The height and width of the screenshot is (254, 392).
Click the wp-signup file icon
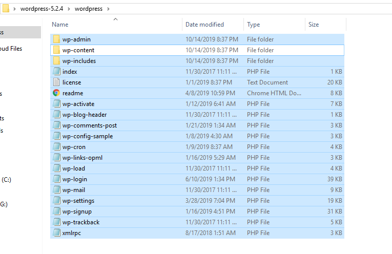(x=56, y=211)
